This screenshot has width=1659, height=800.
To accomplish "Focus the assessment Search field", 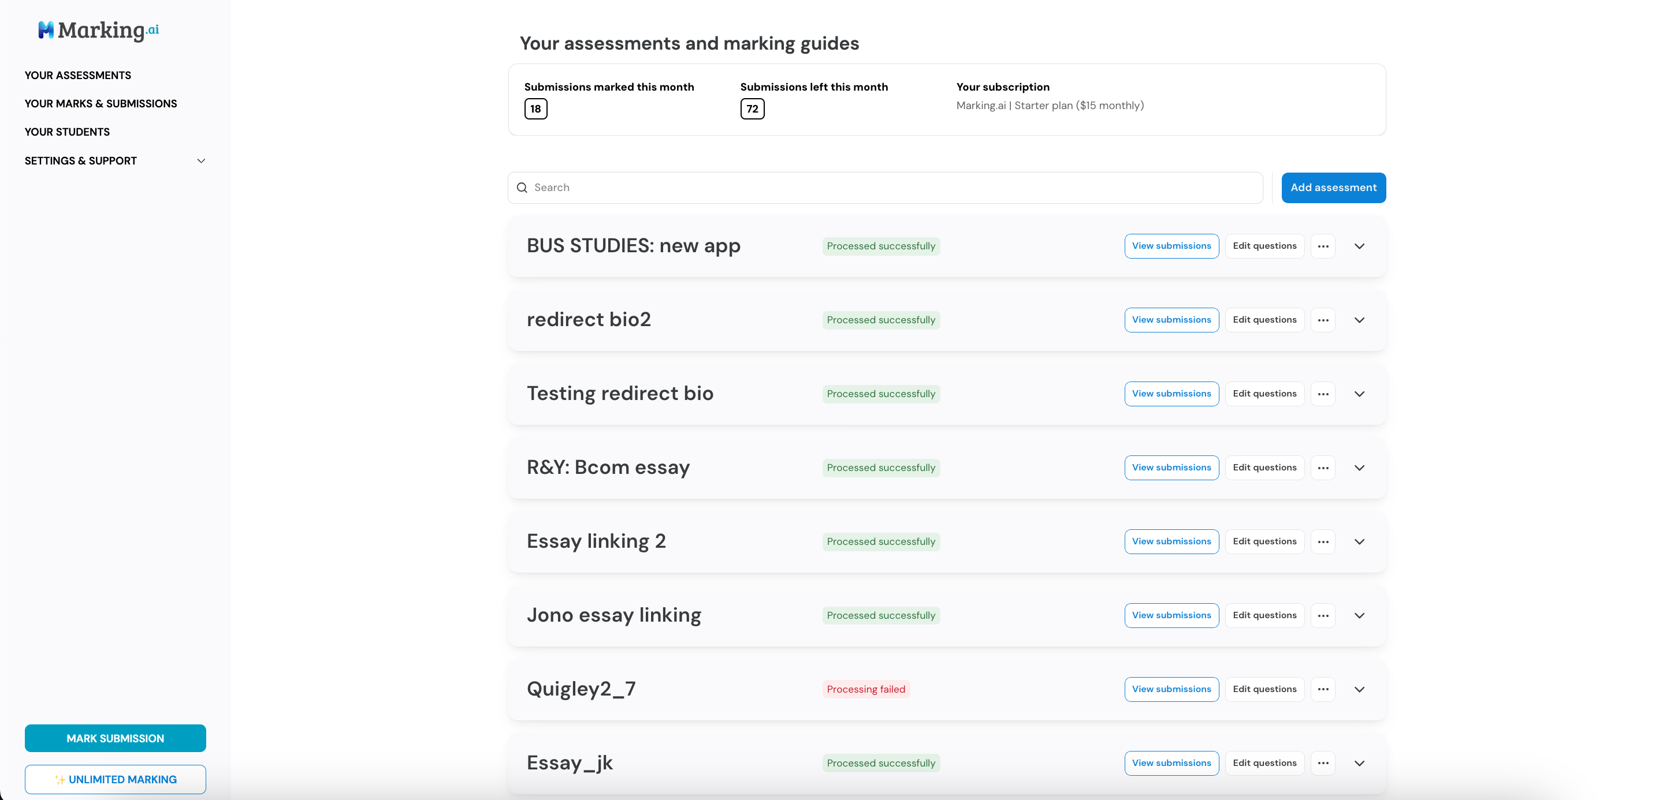I will [885, 187].
